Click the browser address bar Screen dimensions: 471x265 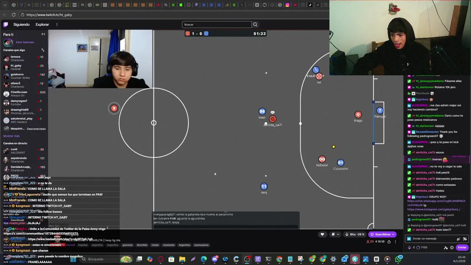tap(173, 15)
